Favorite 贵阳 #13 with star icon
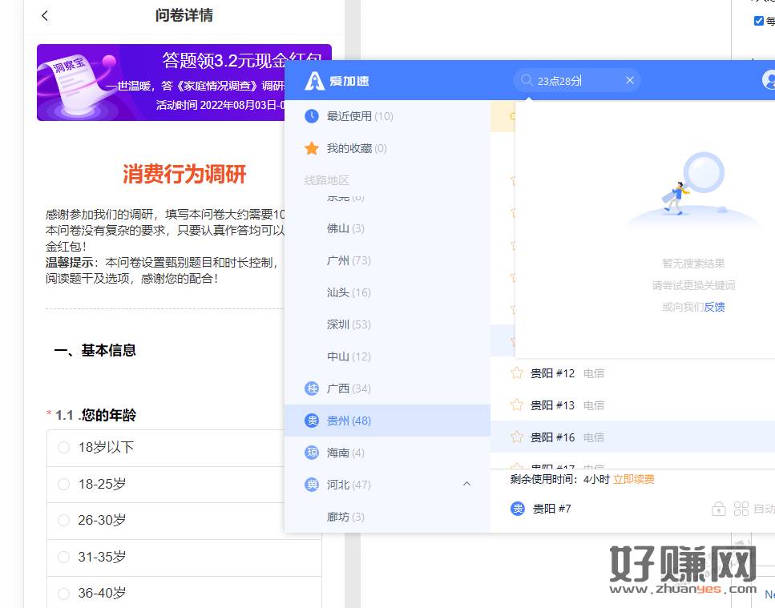 [516, 405]
